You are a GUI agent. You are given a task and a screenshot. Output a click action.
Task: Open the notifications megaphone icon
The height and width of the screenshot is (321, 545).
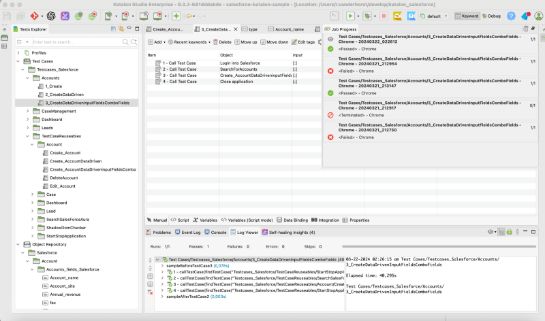pos(525,16)
